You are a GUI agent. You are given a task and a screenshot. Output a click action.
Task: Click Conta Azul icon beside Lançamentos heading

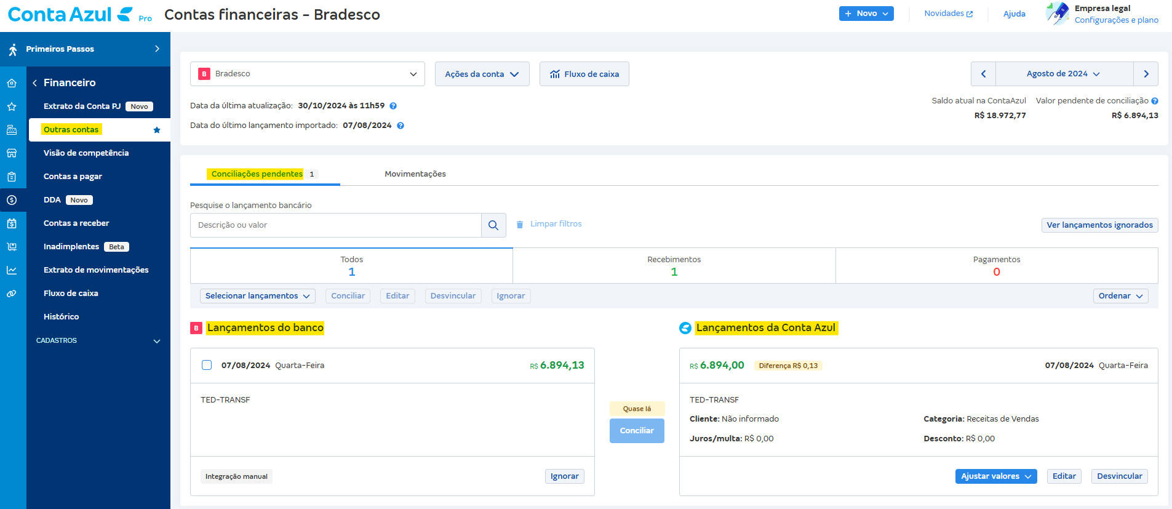[x=685, y=328]
